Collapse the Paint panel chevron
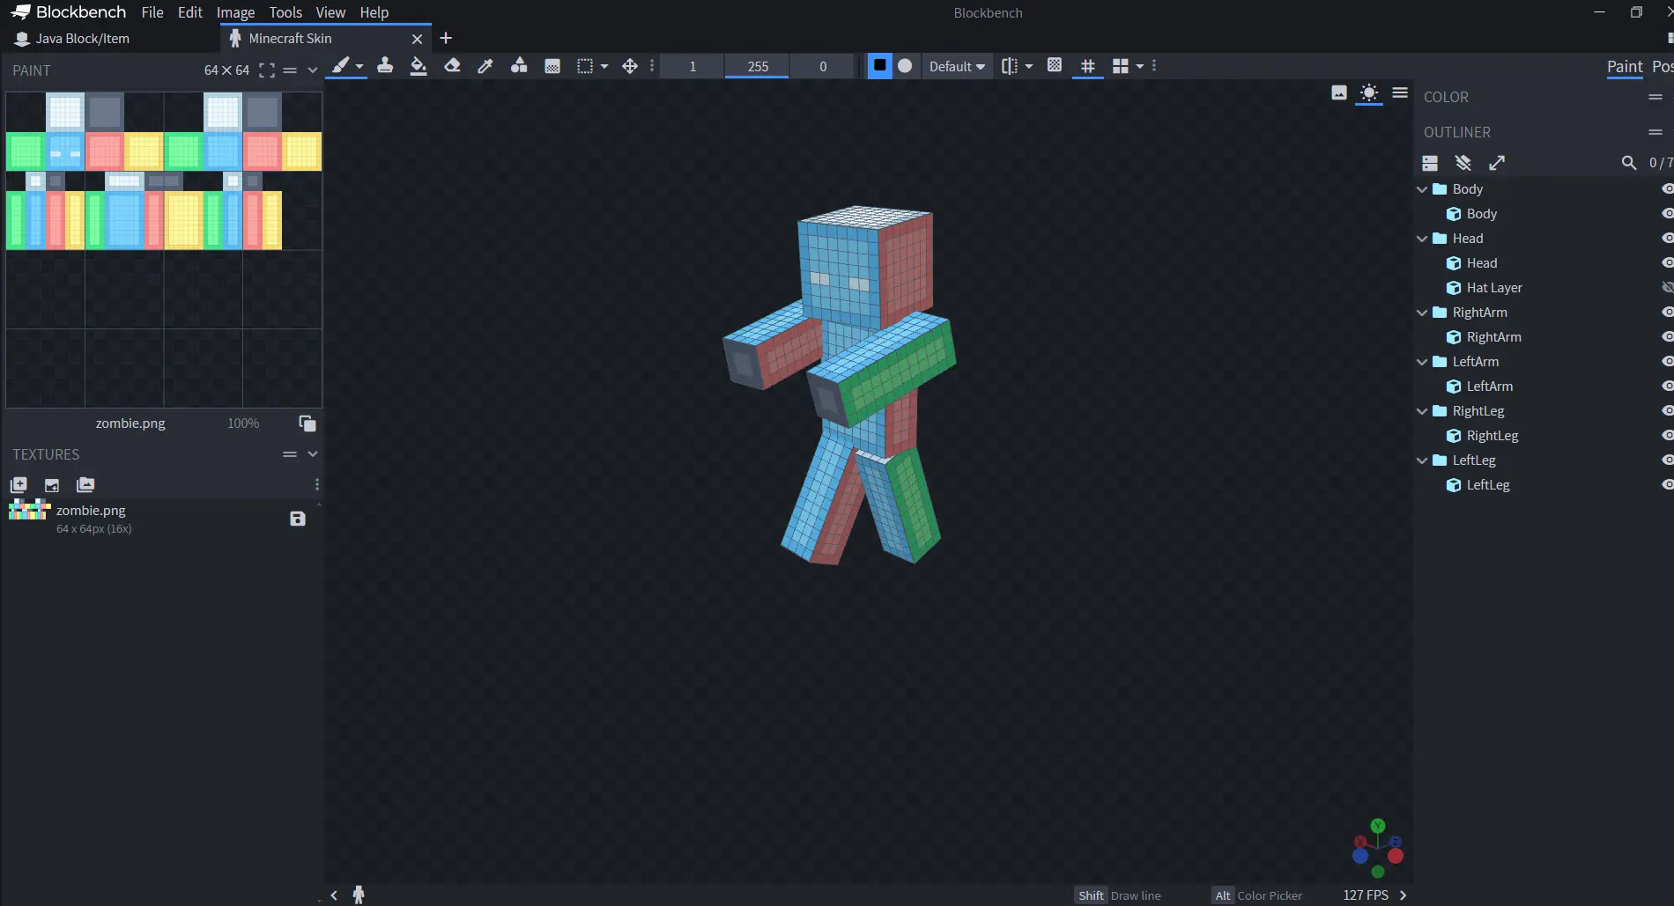The width and height of the screenshot is (1674, 906). (312, 70)
